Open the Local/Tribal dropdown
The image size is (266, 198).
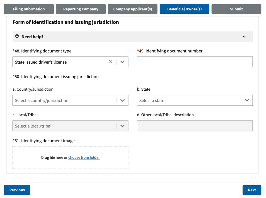70,126
